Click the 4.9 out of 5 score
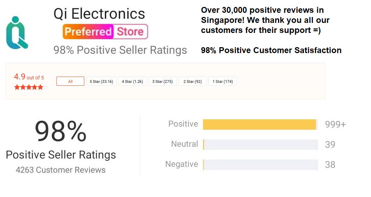Viewport: 371px width, 197px height. tap(29, 77)
